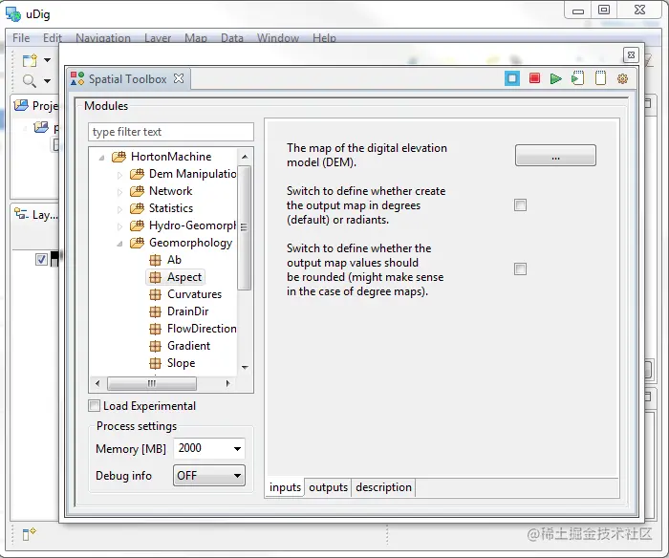Expand the Dem Manipulation node
Screen dimensions: 669x558
pyautogui.click(x=119, y=175)
